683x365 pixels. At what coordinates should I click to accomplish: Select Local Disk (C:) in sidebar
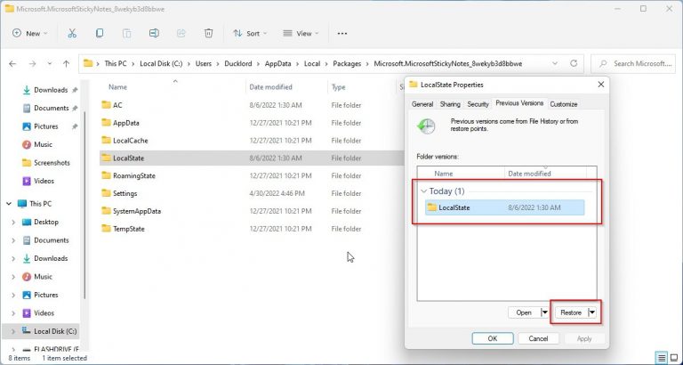point(55,331)
